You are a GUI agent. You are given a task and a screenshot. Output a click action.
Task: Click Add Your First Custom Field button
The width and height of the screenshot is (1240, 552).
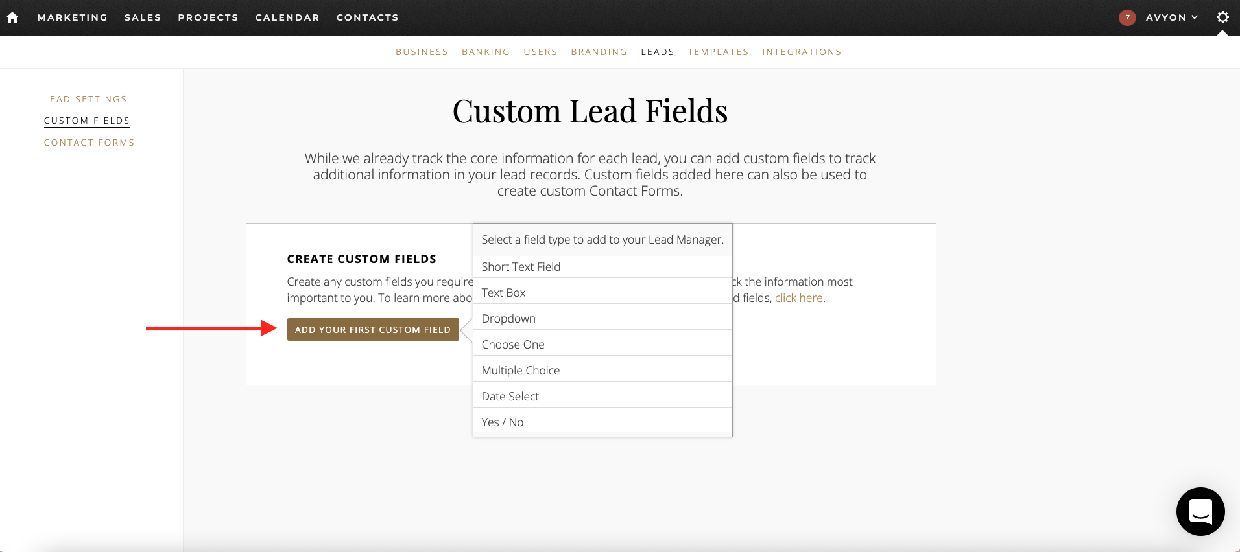click(373, 330)
